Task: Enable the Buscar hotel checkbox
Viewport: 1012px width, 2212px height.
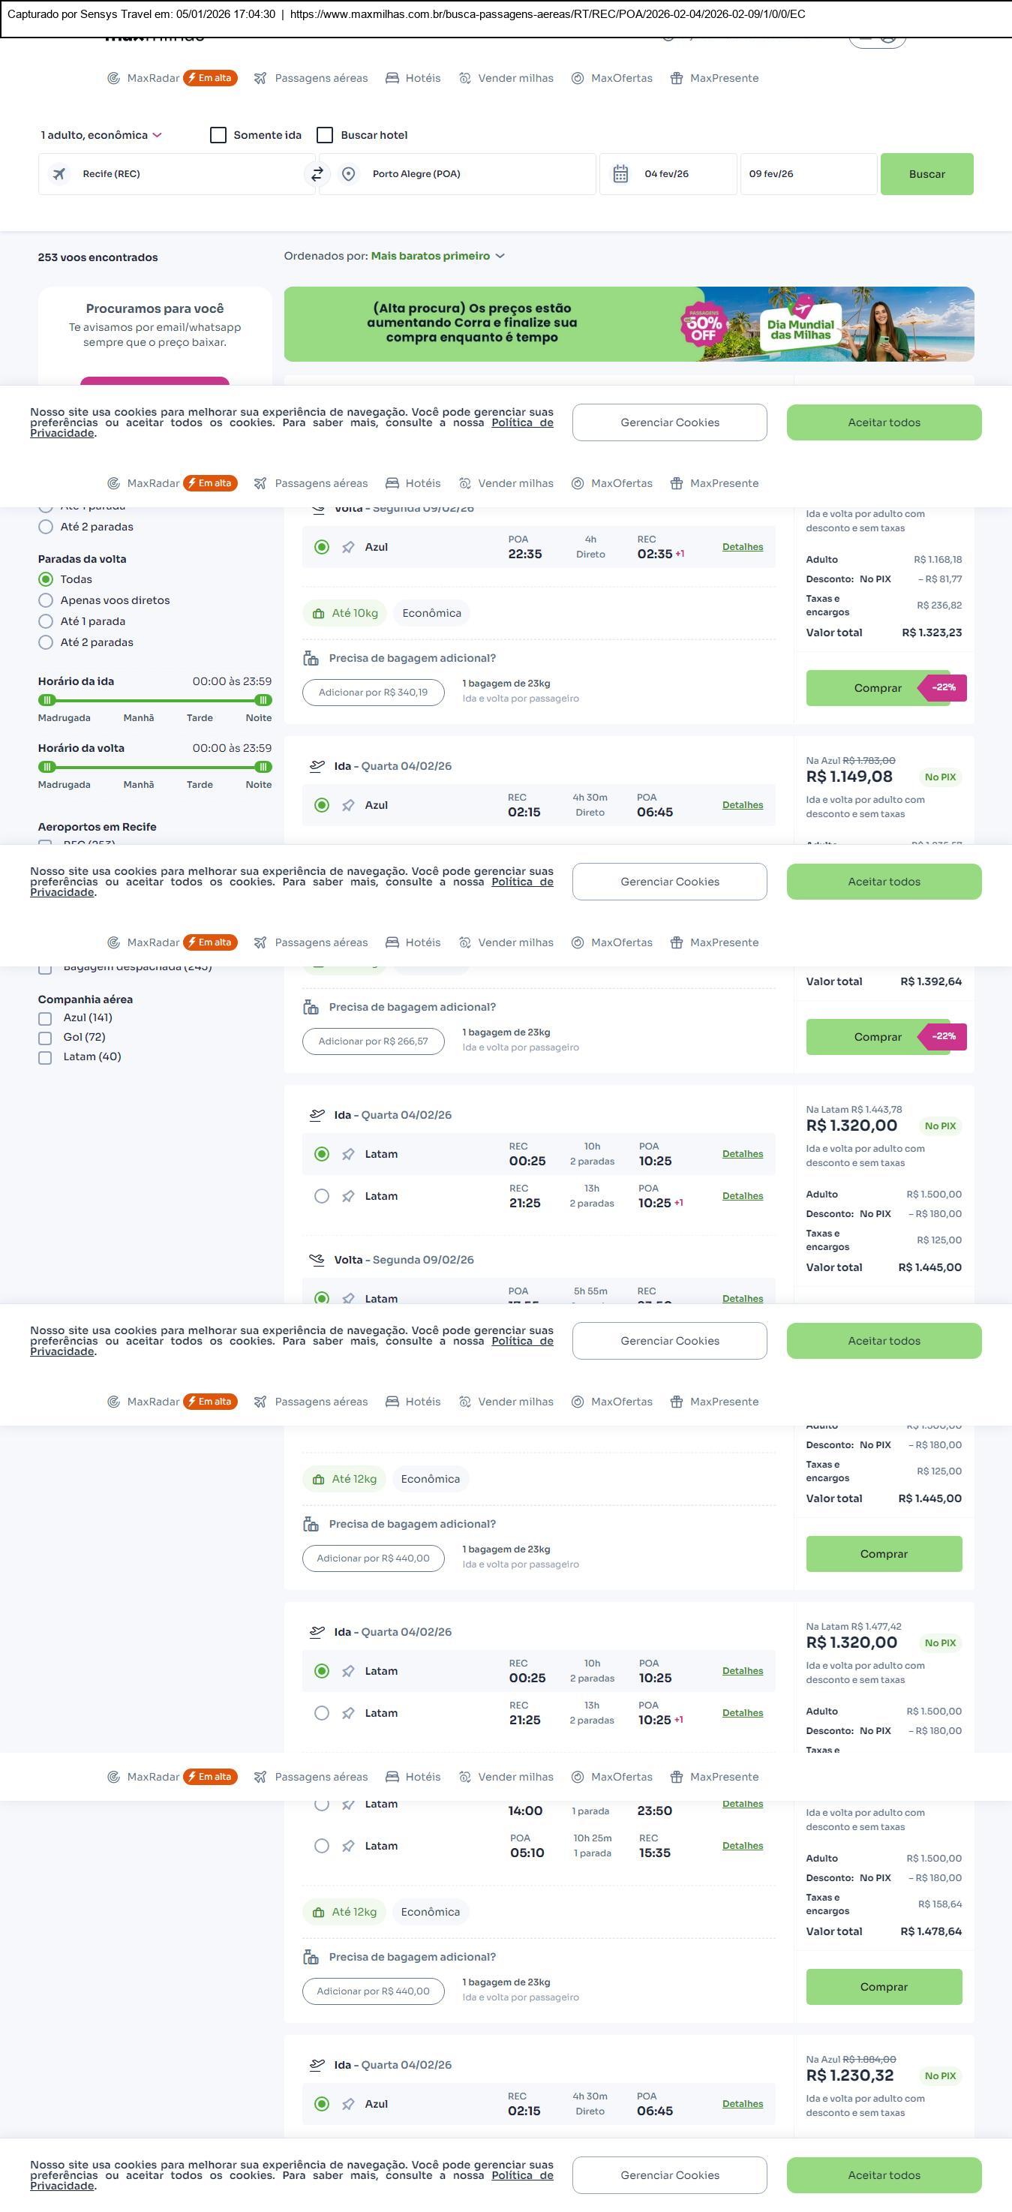Action: click(326, 136)
